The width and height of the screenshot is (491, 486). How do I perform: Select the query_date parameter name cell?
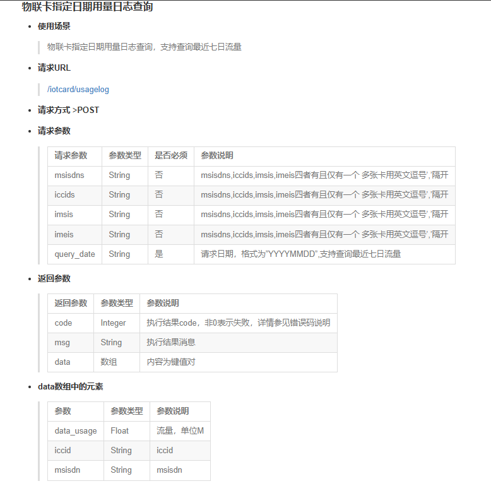[x=74, y=254]
